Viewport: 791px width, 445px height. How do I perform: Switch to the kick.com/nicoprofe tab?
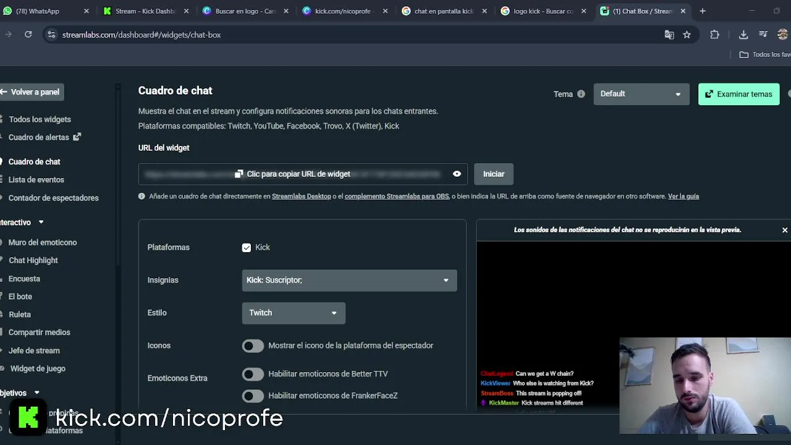pos(343,11)
